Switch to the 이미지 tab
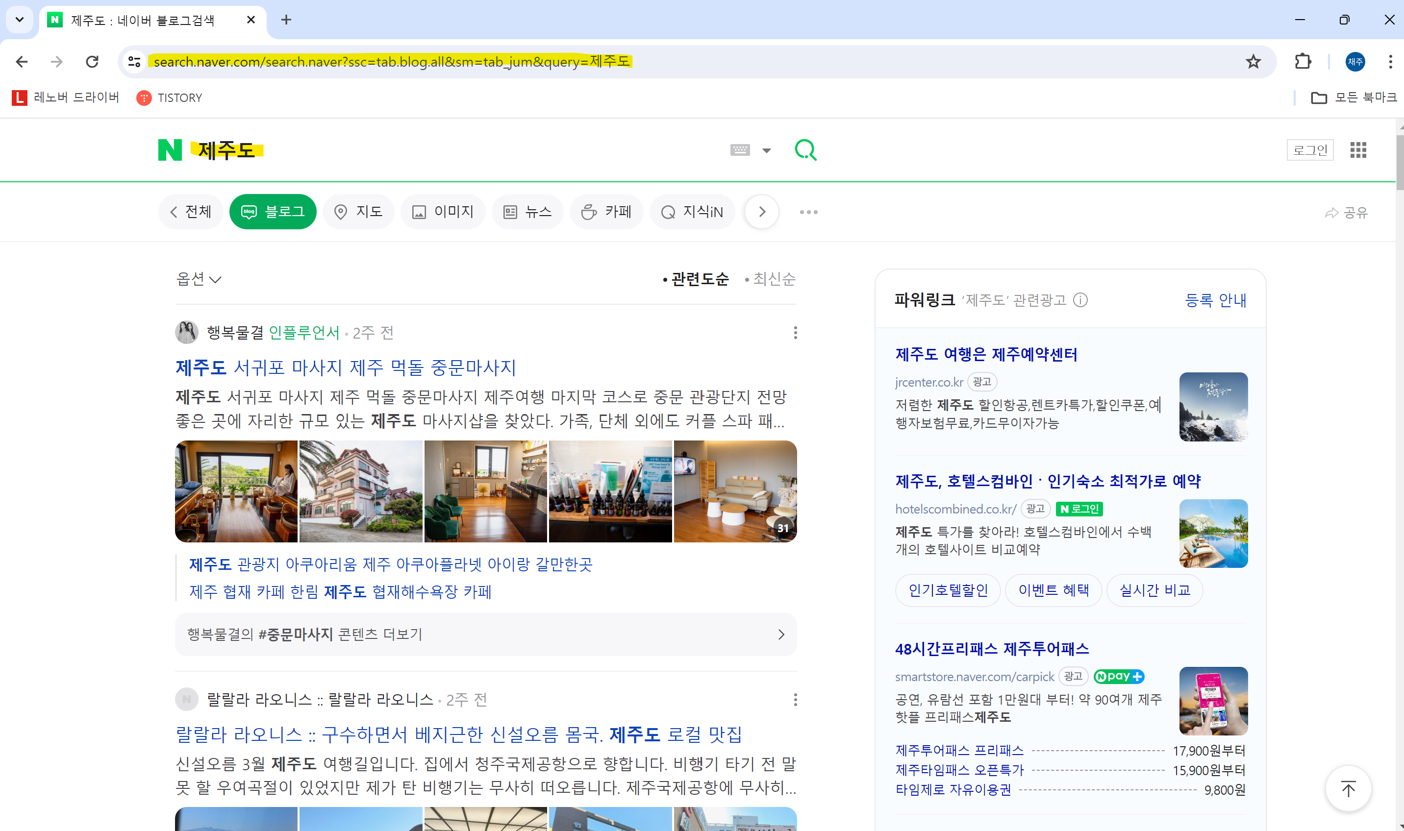 point(443,212)
